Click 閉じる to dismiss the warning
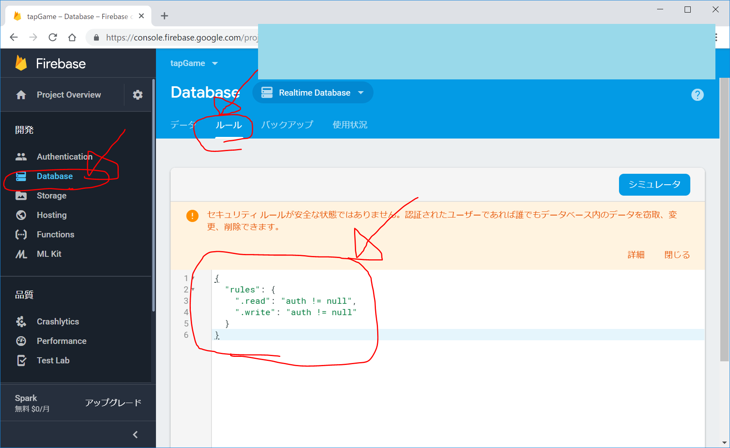The height and width of the screenshot is (448, 730). 677,255
